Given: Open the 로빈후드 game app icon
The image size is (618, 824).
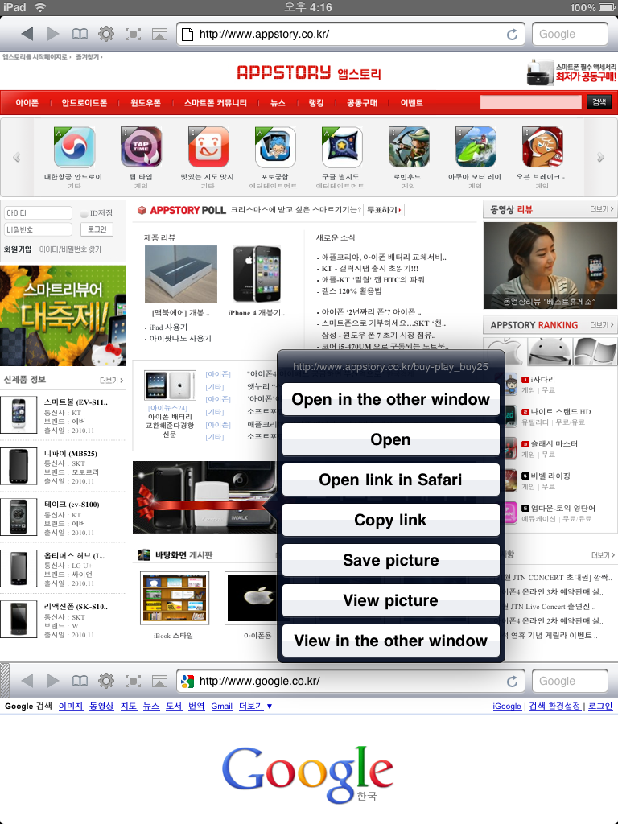Looking at the screenshot, I should click(x=409, y=147).
